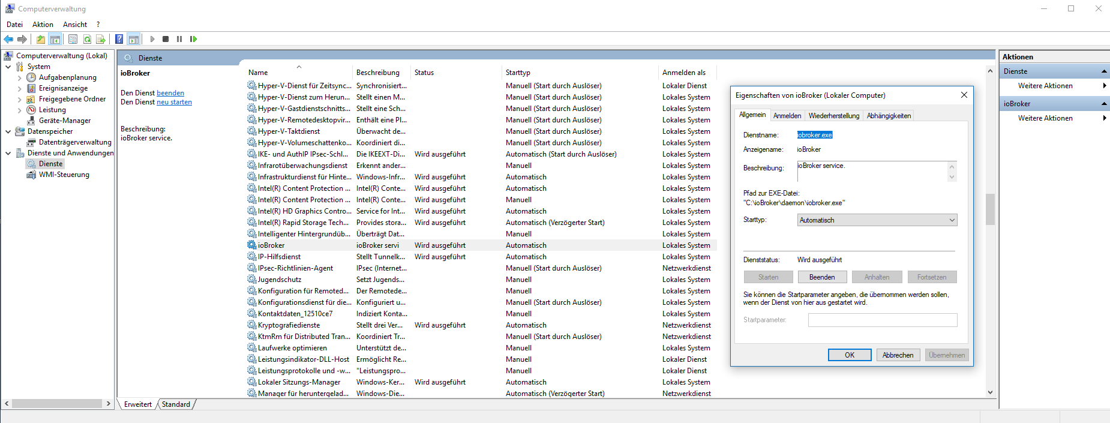Switch to the Wiederherstellung tab
The image size is (1110, 423).
(833, 116)
